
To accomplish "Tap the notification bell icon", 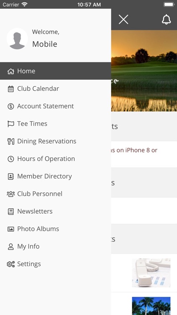I will point(166,20).
